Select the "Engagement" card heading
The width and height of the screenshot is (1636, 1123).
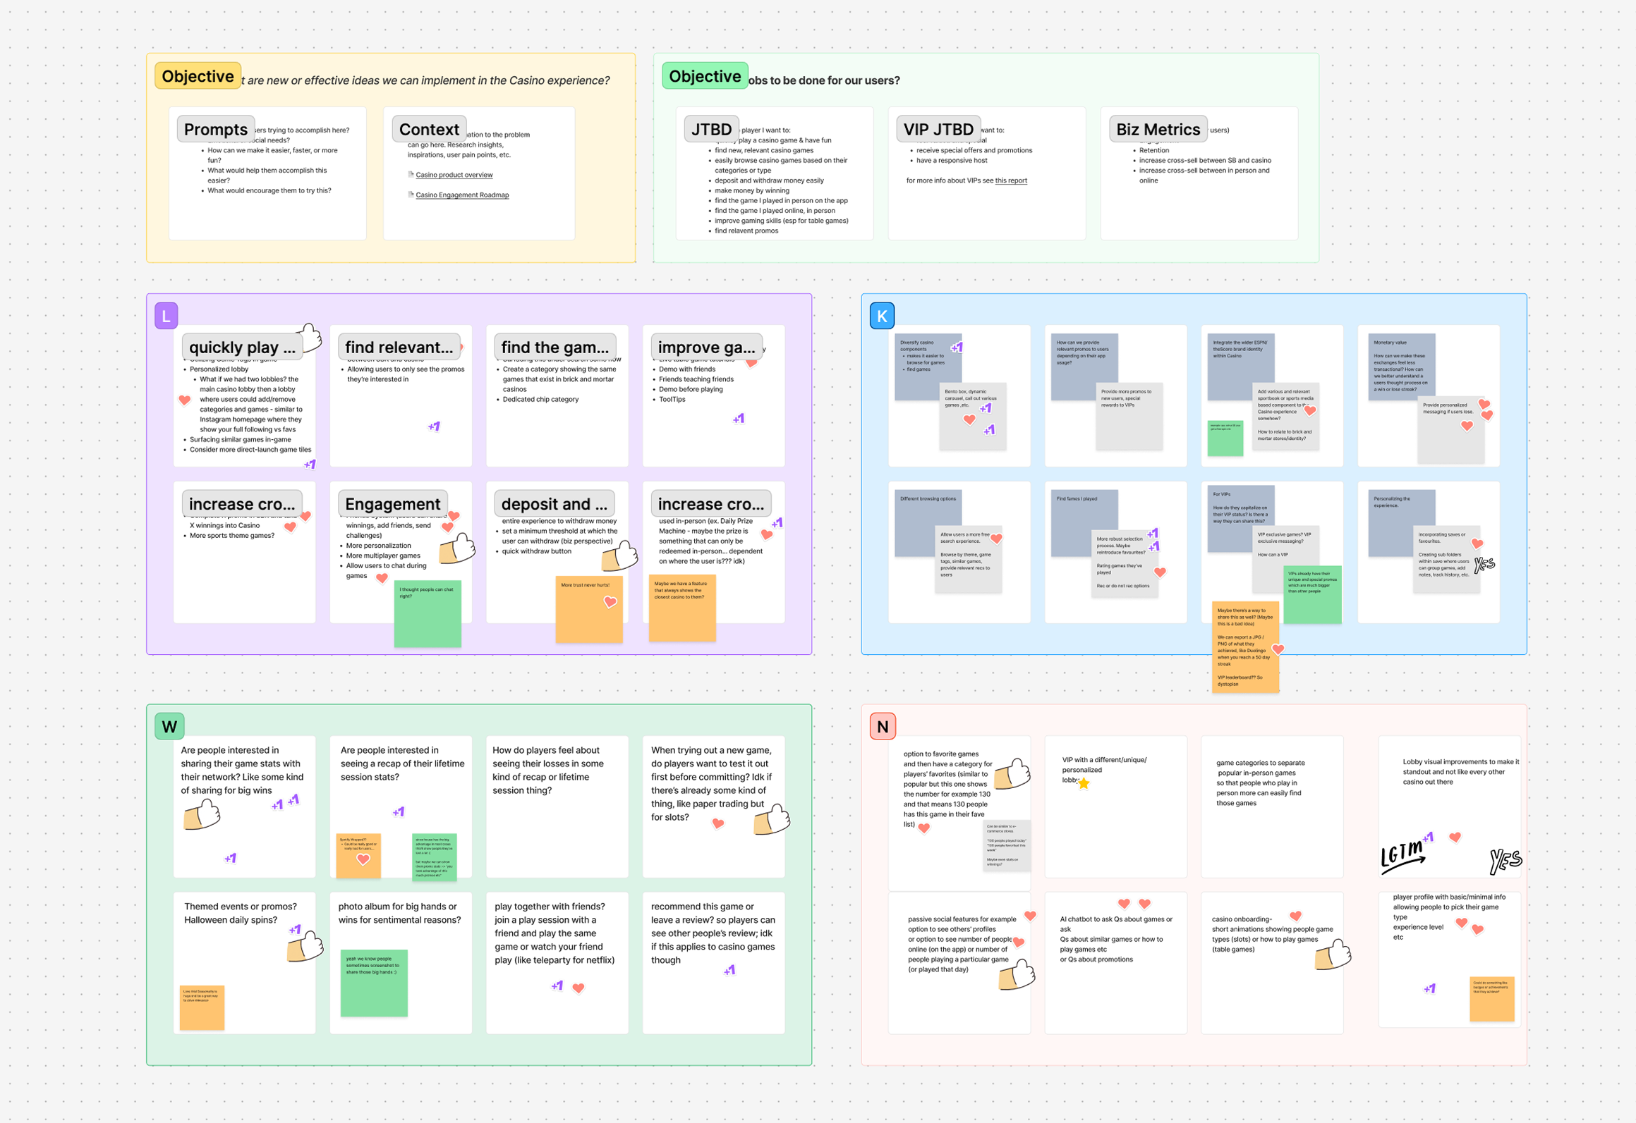click(x=392, y=504)
